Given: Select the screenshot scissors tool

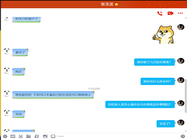Looking at the screenshot, I should [21, 136].
